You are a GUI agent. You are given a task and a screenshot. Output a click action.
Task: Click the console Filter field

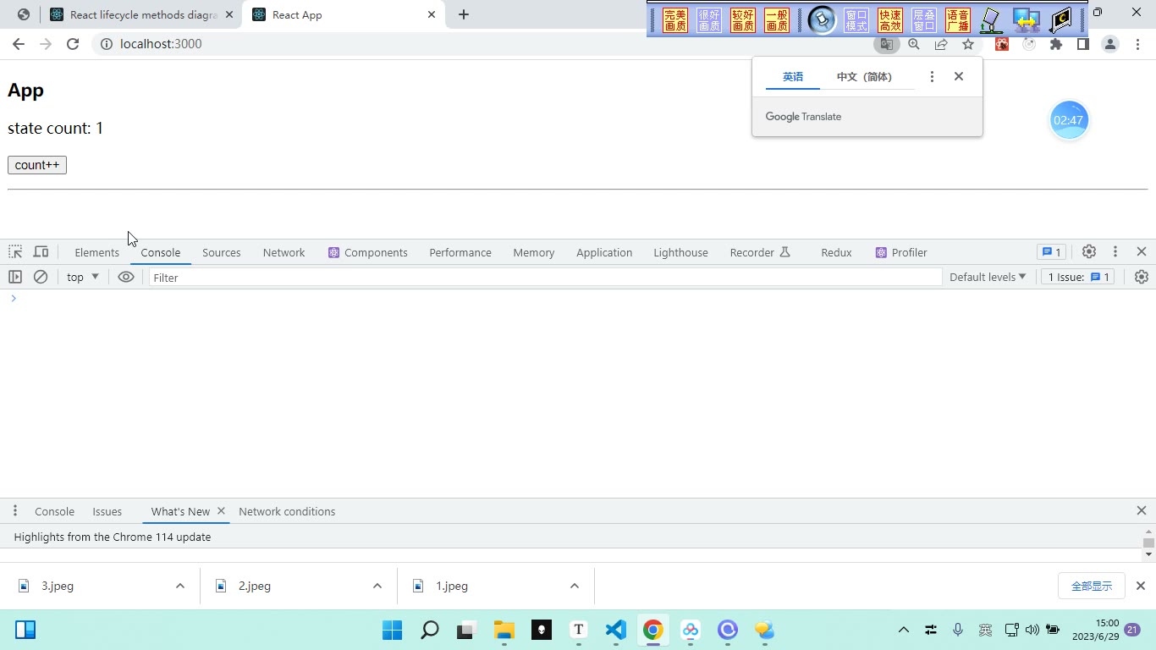(545, 277)
